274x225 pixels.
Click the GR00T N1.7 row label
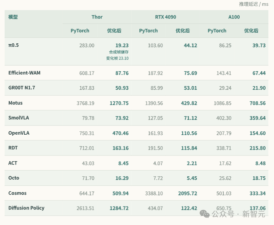pyautogui.click(x=22, y=88)
